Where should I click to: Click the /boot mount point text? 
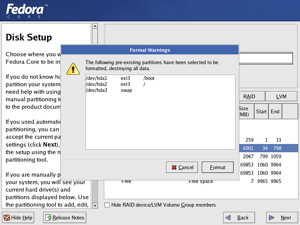[149, 78]
